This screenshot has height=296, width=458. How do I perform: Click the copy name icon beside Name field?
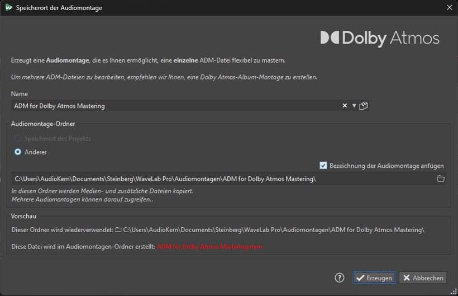(x=364, y=106)
